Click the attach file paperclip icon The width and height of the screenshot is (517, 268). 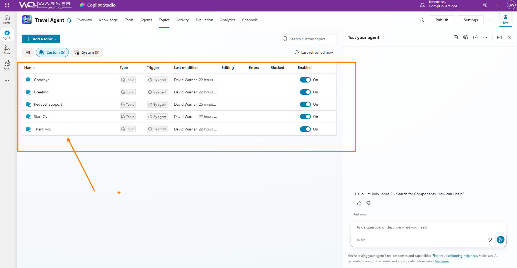[x=490, y=240]
